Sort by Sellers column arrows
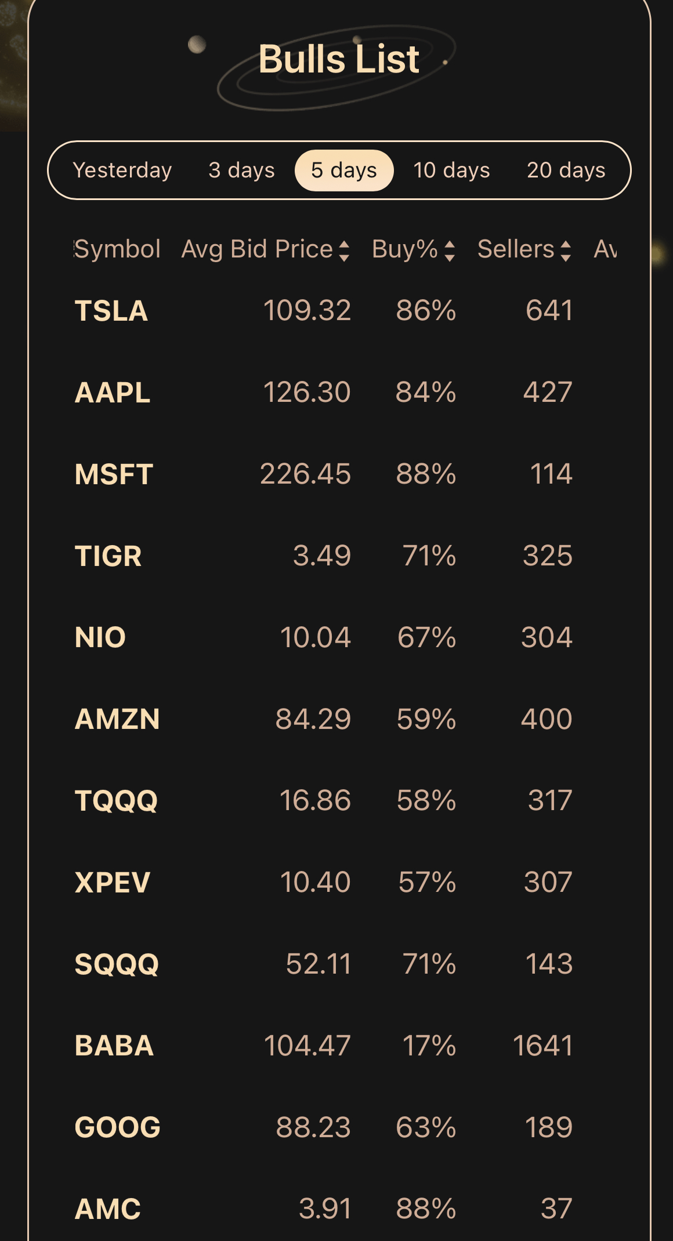 click(566, 251)
